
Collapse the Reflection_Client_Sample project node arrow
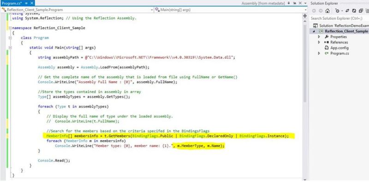point(314,31)
